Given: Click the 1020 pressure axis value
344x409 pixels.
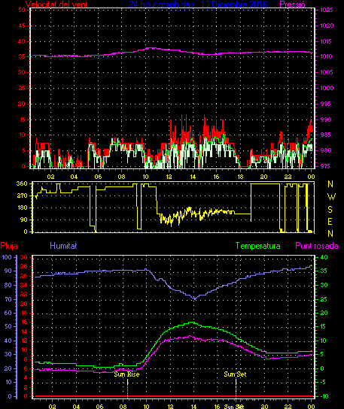Looking at the screenshot, I should click(x=327, y=26).
